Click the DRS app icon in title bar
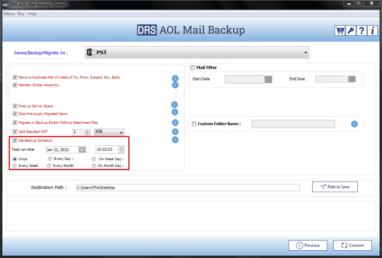Image resolution: width=382 pixels, height=258 pixels. coord(5,5)
